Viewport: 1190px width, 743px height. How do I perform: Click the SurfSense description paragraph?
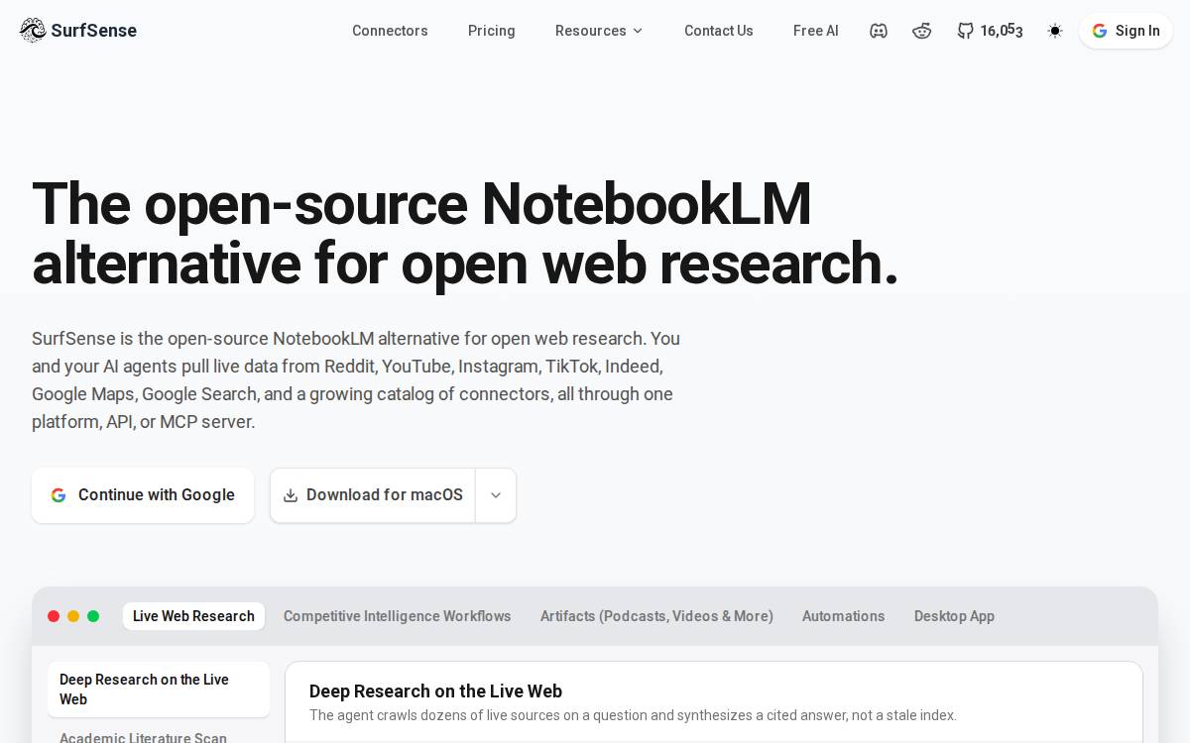pos(356,380)
